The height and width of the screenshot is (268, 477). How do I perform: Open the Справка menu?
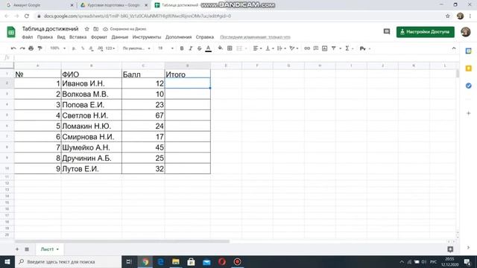(x=204, y=37)
